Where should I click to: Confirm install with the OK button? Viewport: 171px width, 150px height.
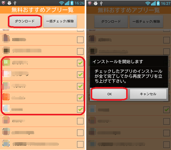(110, 94)
